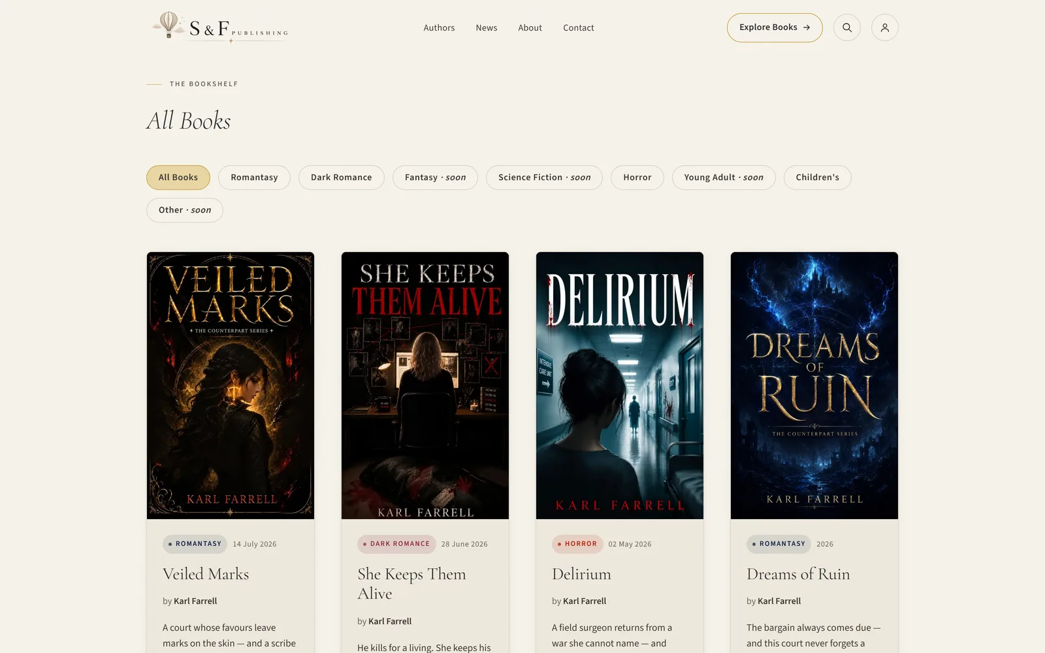Click the description starting "He kills for a living"
The width and height of the screenshot is (1045, 653).
click(x=424, y=648)
